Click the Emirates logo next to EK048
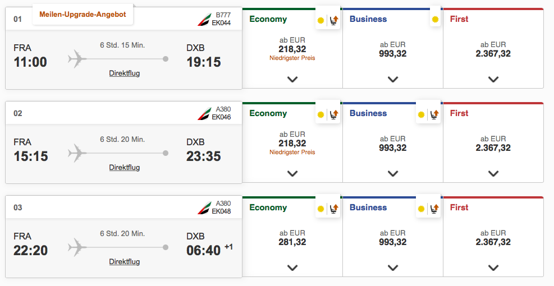This screenshot has height=286, width=554. pos(204,208)
